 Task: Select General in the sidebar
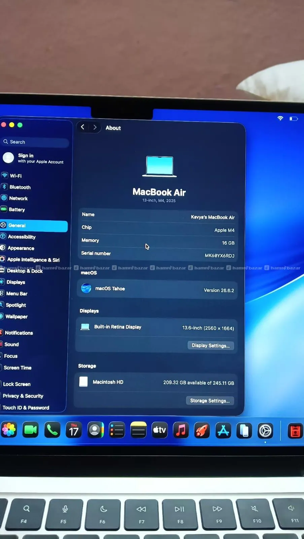pos(34,226)
